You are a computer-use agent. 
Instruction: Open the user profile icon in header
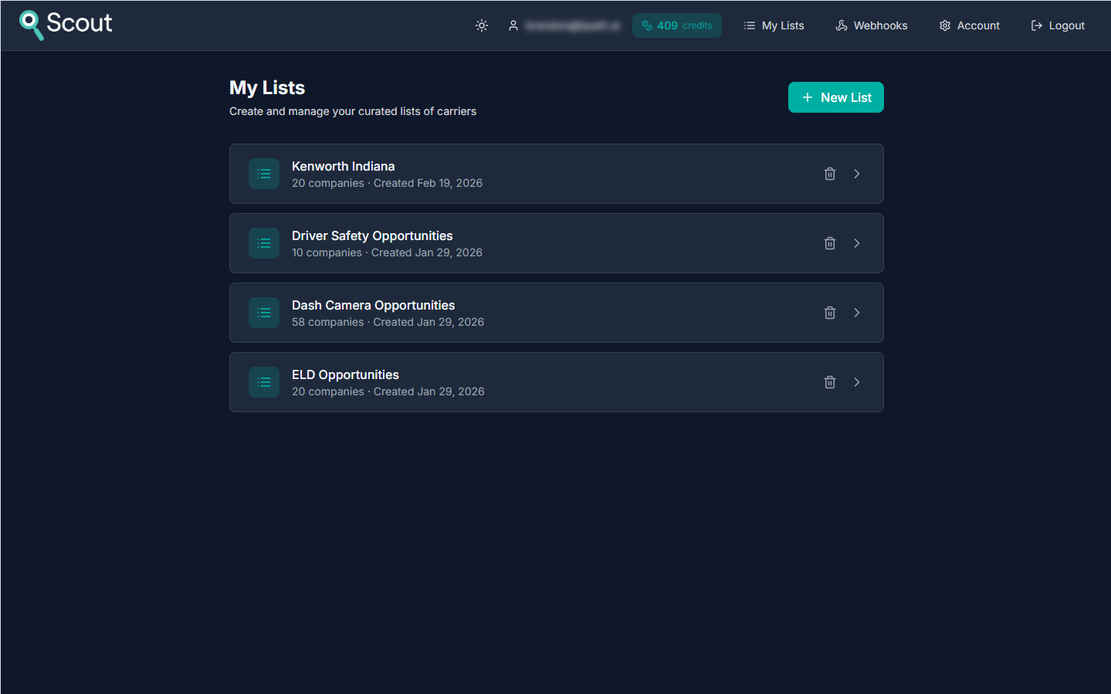coord(513,25)
